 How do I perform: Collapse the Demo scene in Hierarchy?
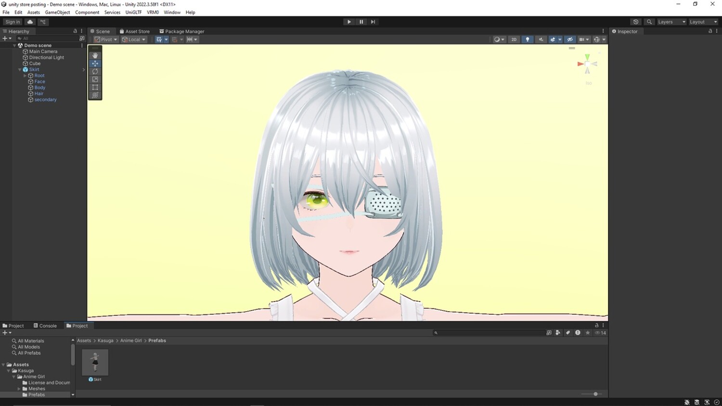[x=14, y=45]
